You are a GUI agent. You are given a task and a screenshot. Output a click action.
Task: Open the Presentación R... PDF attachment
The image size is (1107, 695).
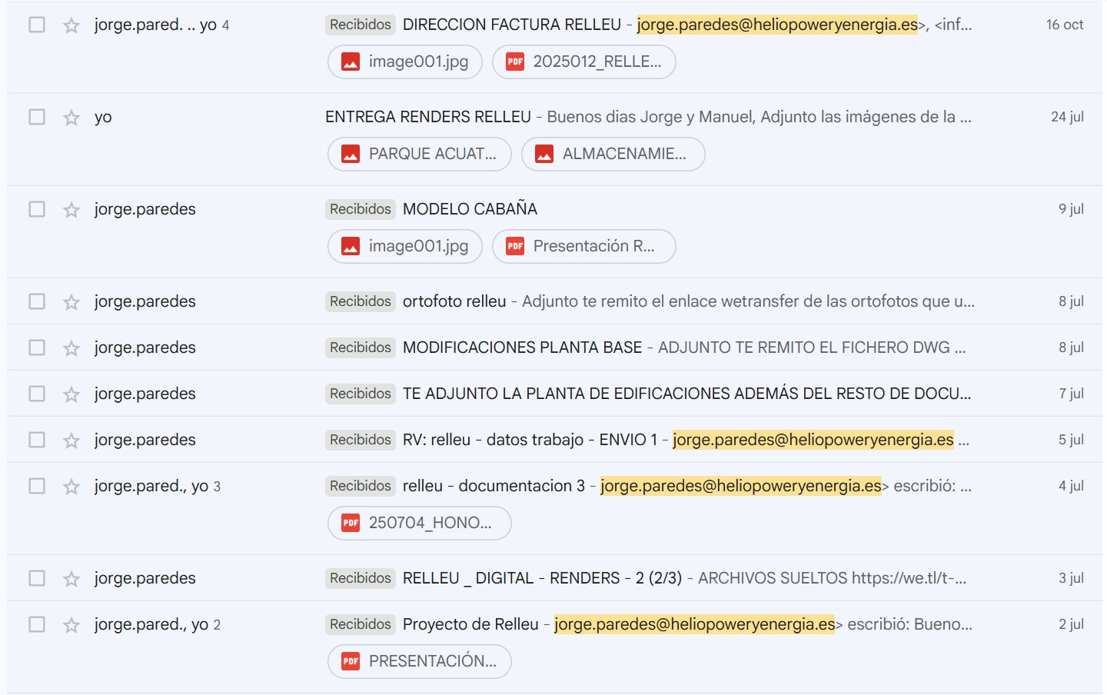pos(584,246)
